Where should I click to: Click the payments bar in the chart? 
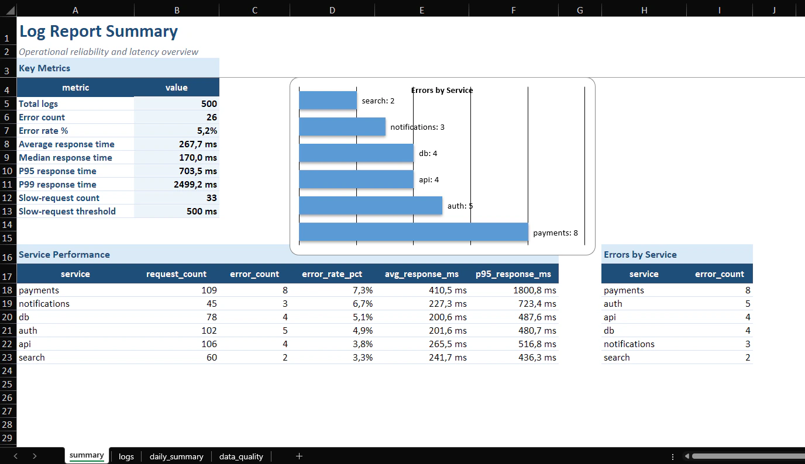(414, 232)
